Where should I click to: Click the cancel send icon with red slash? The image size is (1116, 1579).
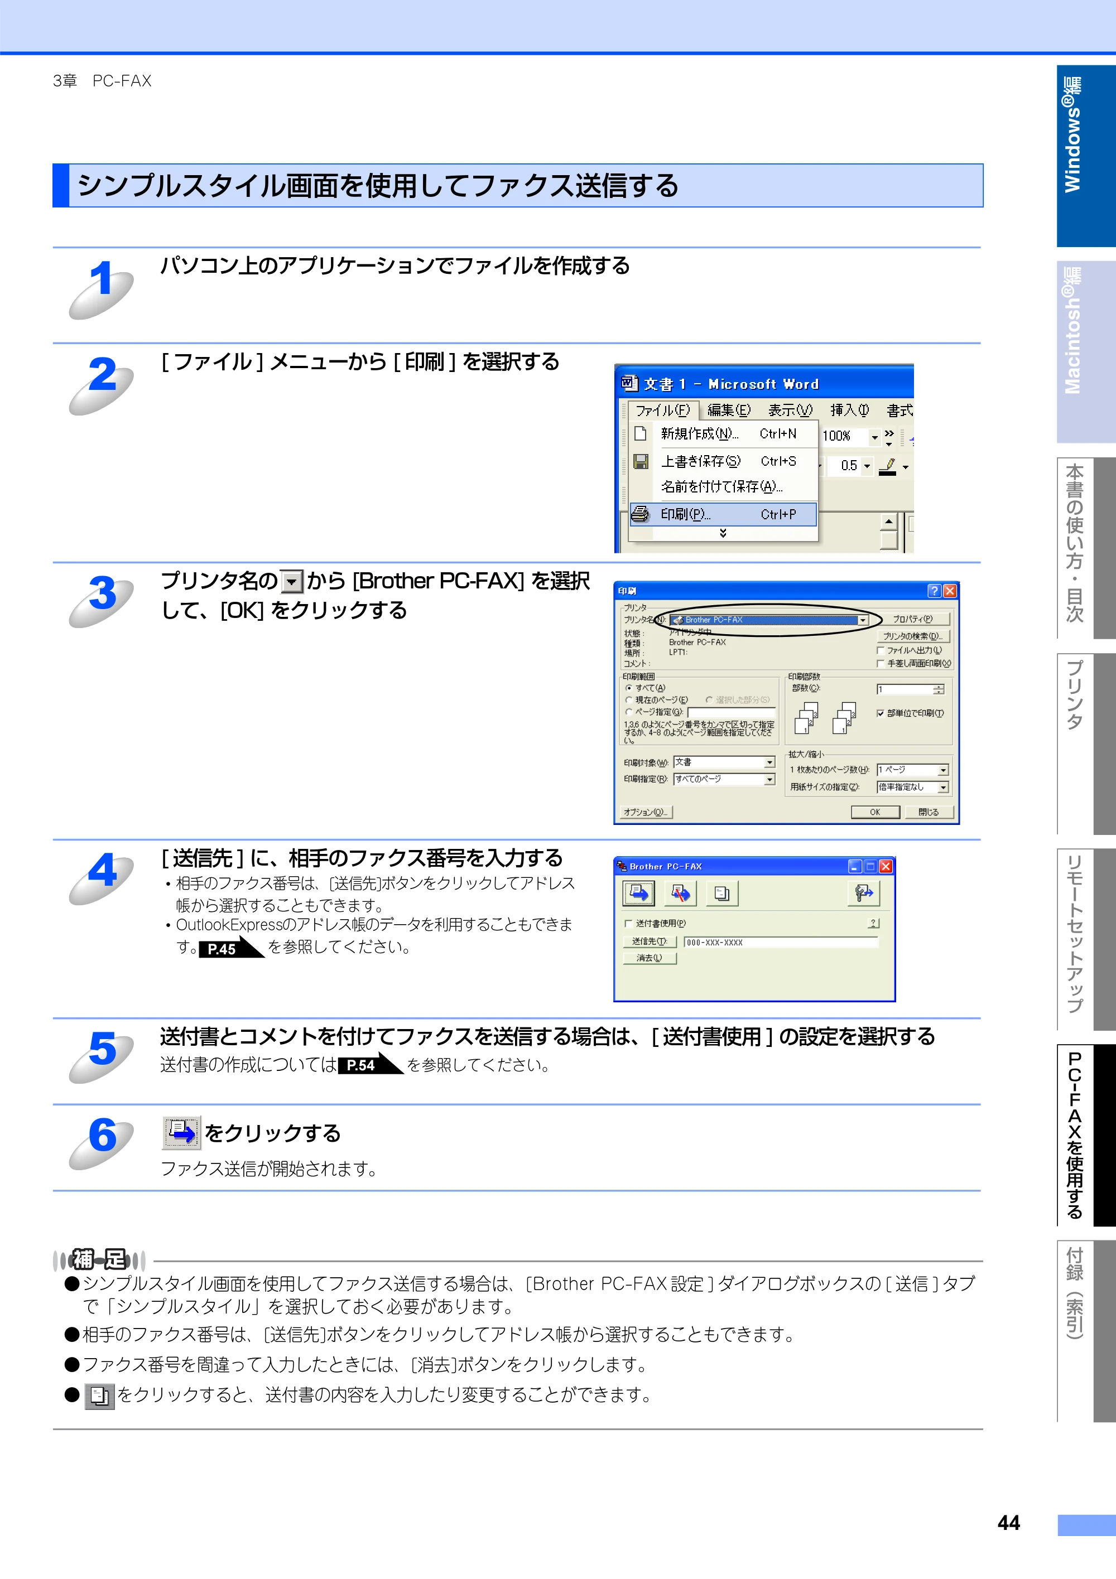pyautogui.click(x=680, y=892)
